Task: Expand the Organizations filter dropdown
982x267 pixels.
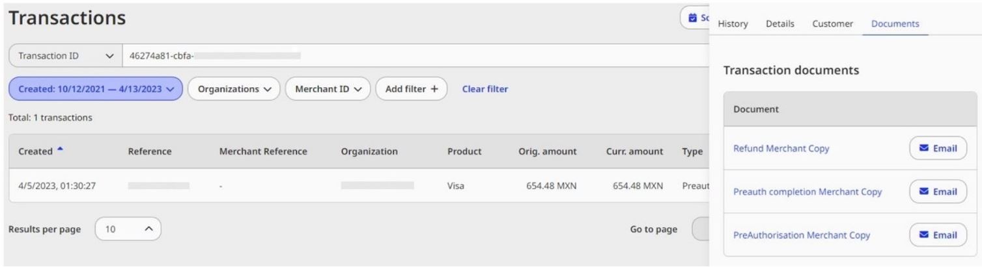Action: pyautogui.click(x=234, y=89)
